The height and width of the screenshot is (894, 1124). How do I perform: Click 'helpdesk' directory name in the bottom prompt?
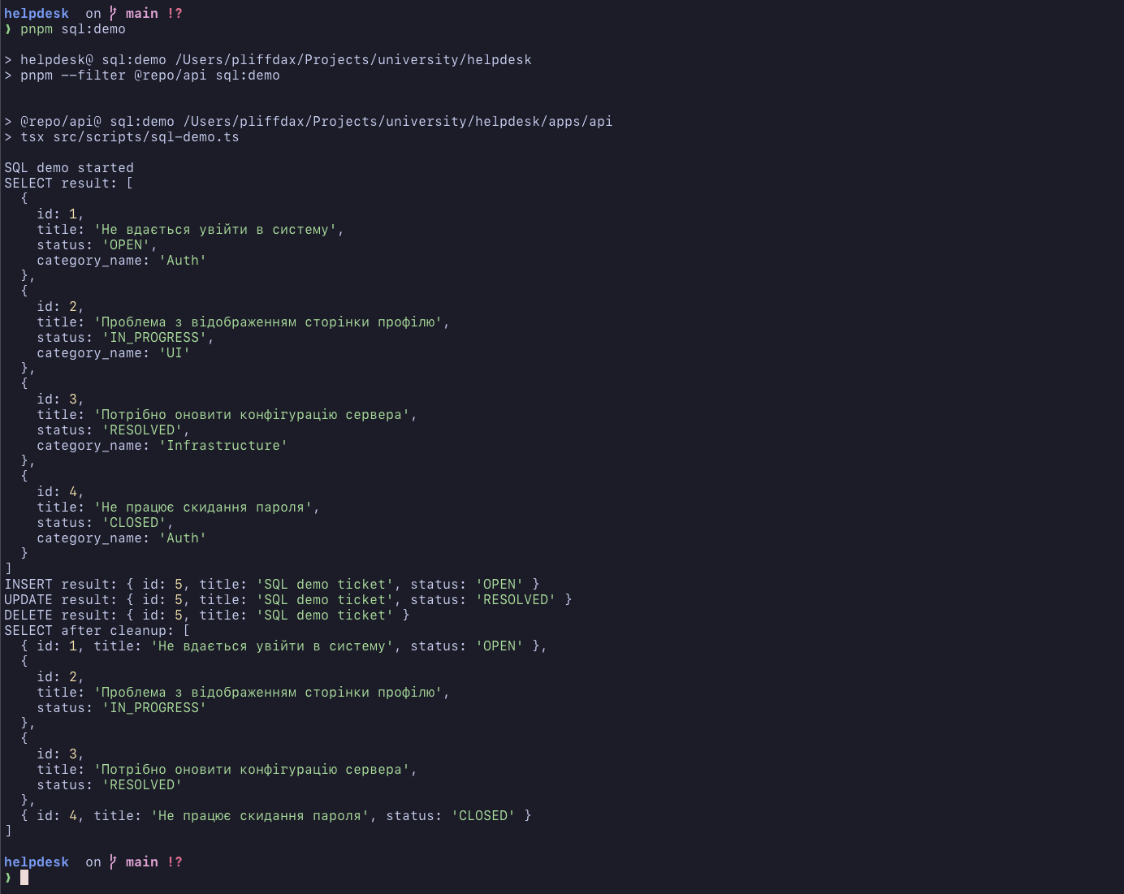[x=37, y=862]
